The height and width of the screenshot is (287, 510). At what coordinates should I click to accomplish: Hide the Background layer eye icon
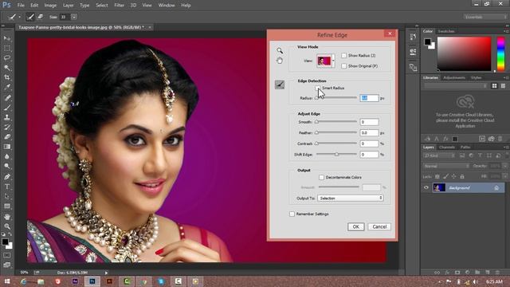426,187
